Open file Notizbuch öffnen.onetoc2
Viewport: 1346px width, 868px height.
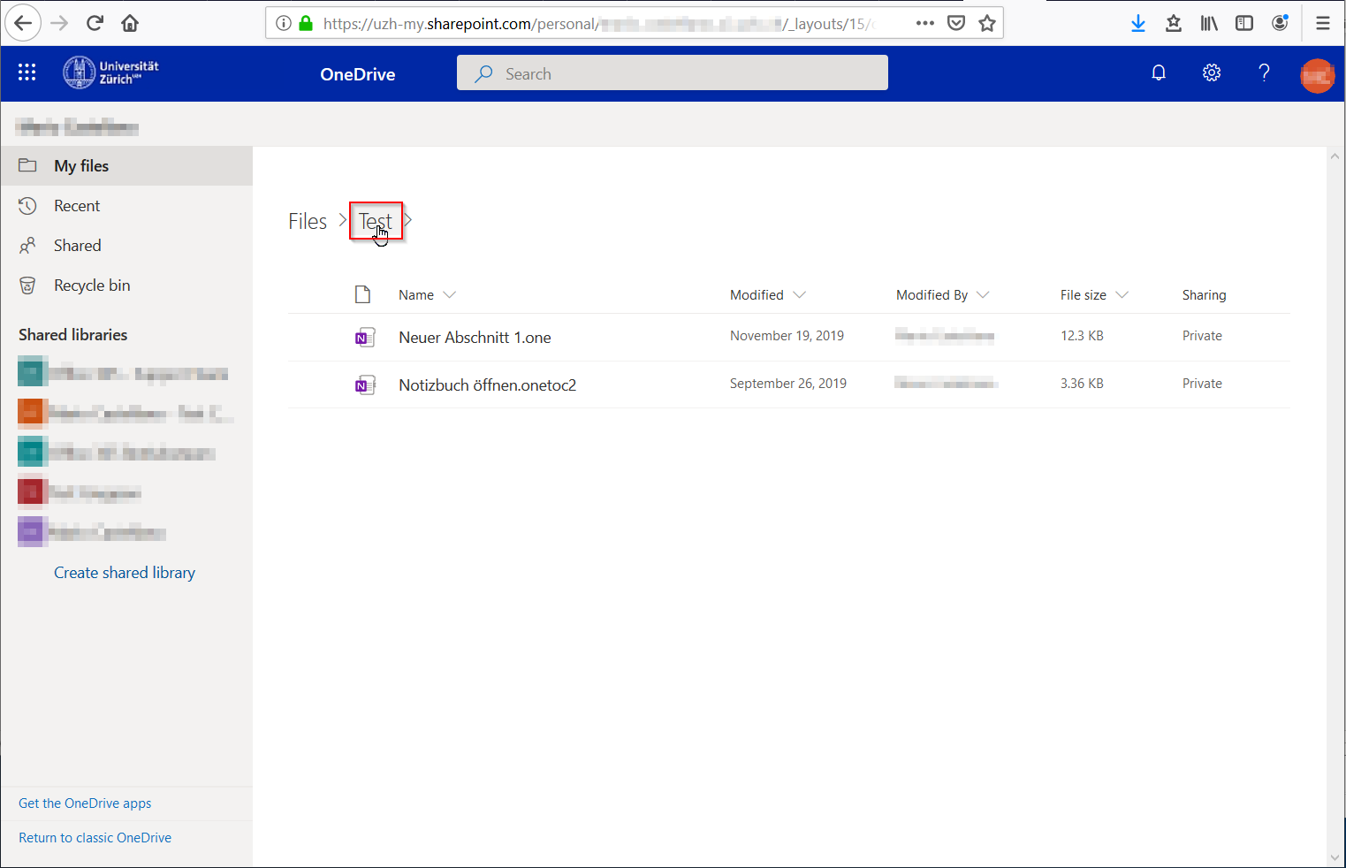[x=487, y=385]
